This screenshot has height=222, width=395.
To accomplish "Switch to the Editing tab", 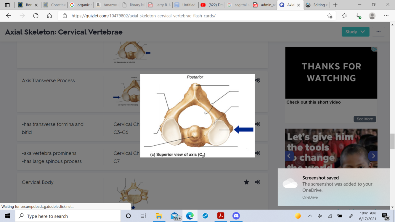I will tap(317, 5).
